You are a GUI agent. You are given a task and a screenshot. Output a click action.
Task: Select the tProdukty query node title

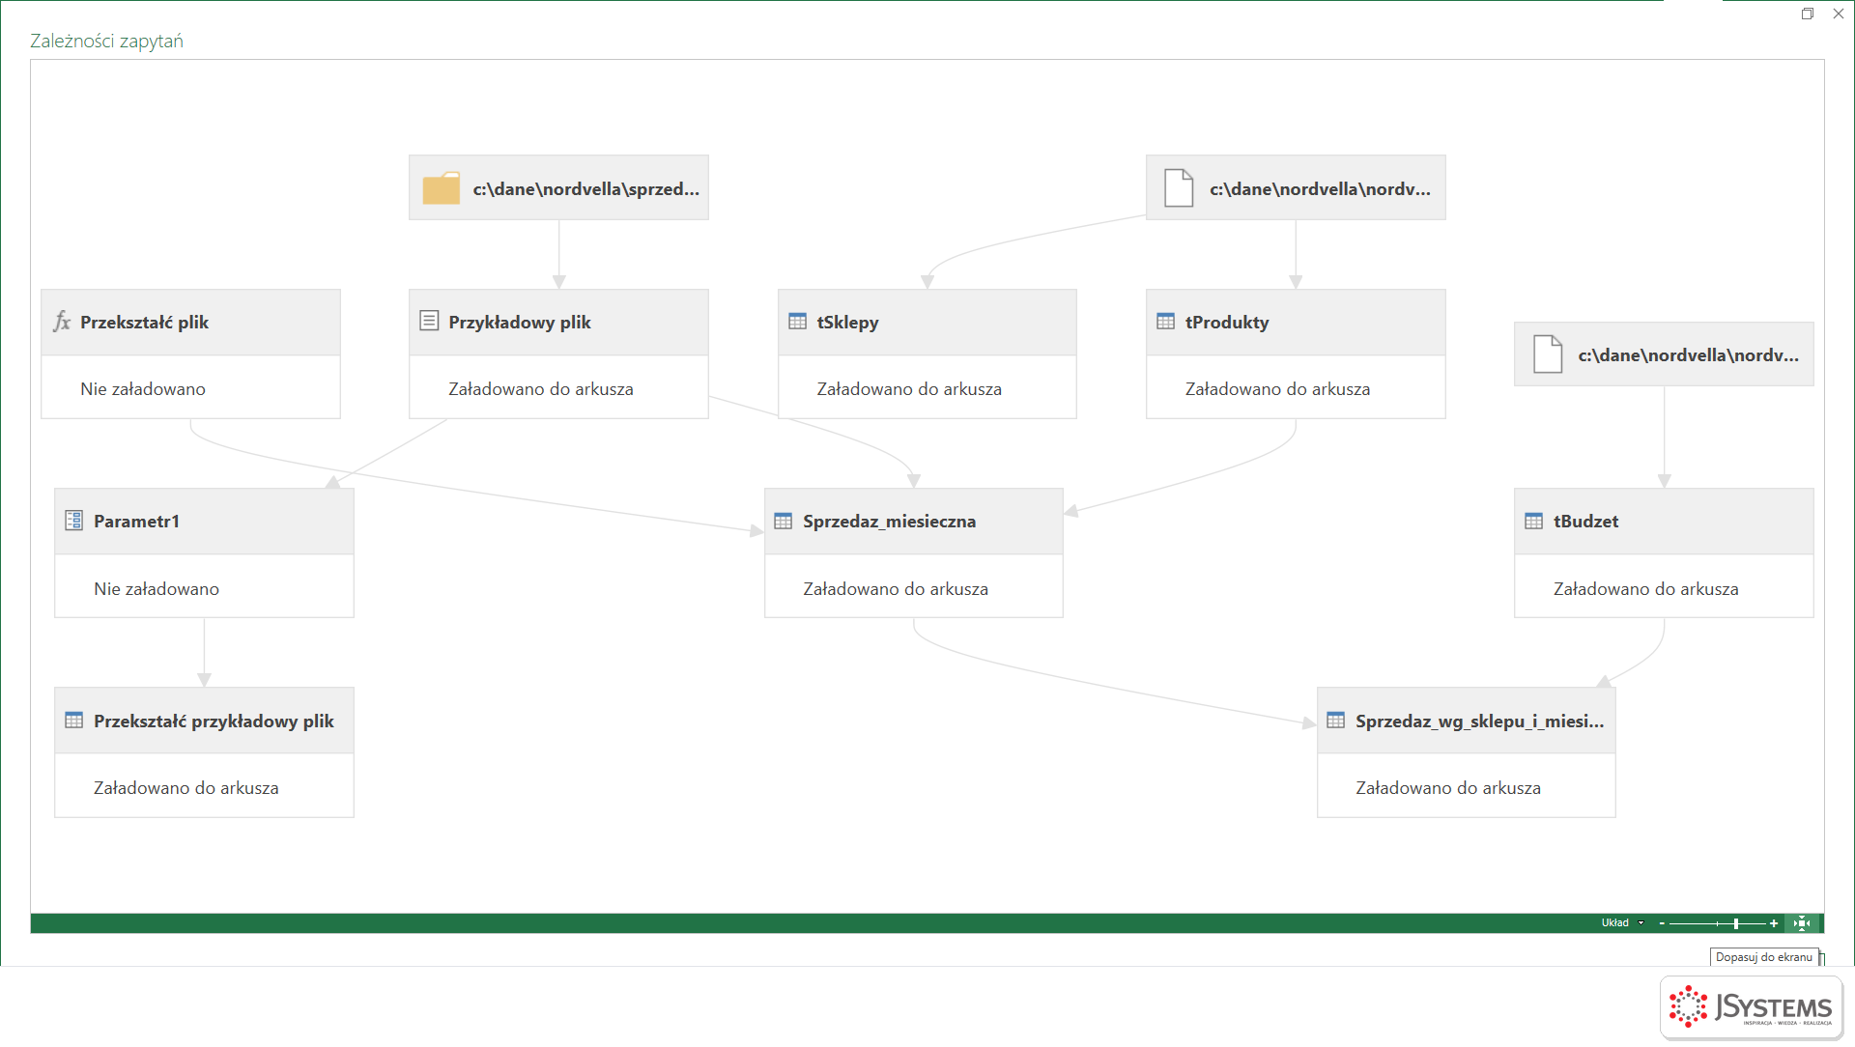[1227, 323]
